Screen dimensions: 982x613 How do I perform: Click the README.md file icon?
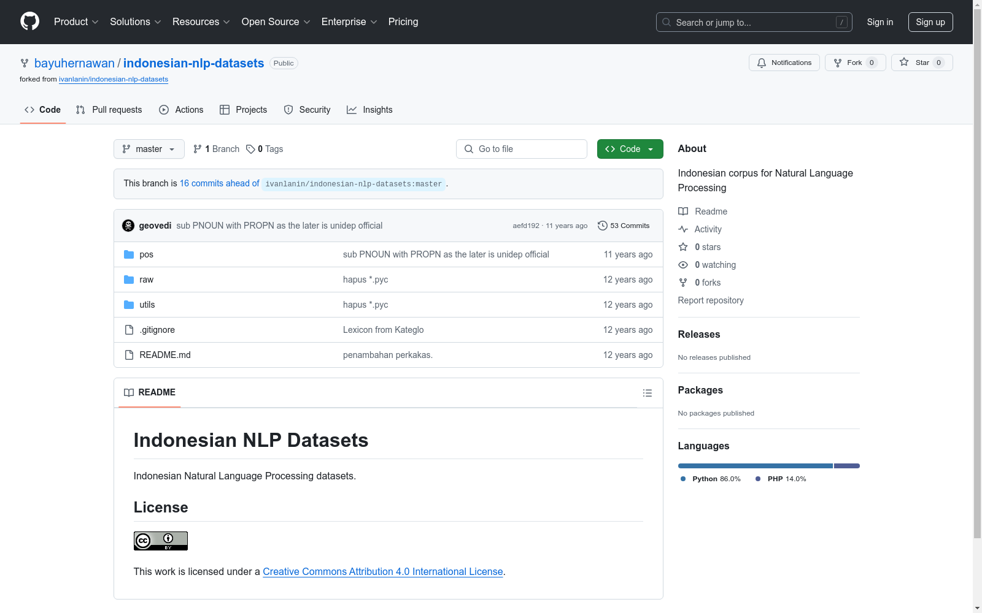(129, 355)
